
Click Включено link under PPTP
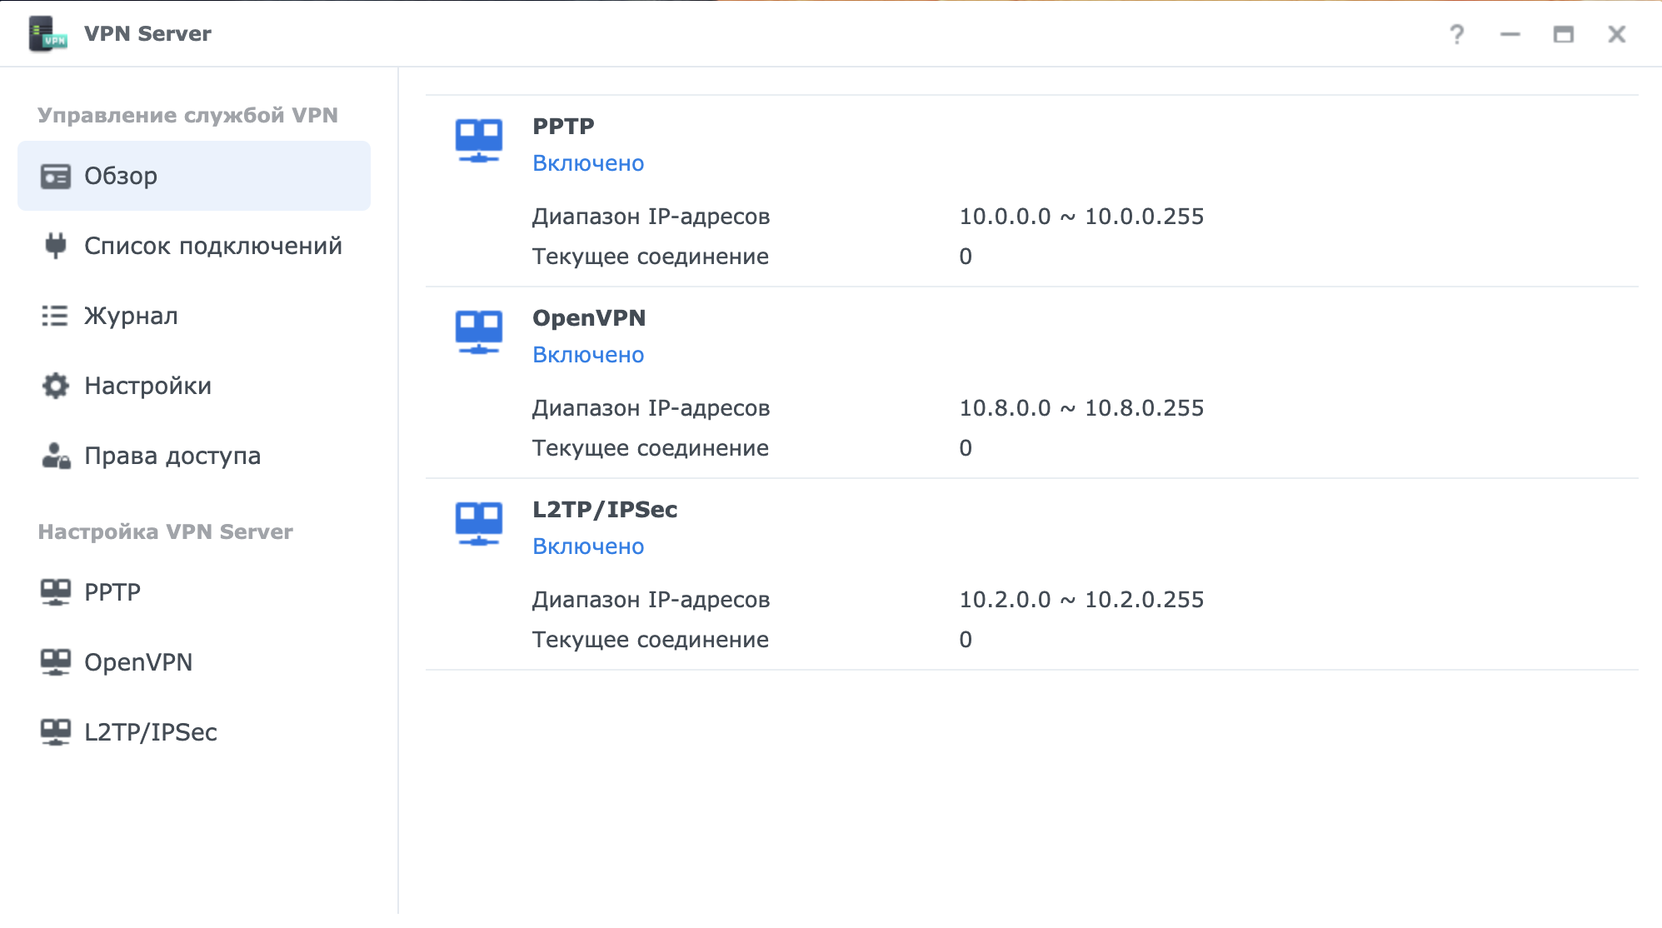pos(588,163)
